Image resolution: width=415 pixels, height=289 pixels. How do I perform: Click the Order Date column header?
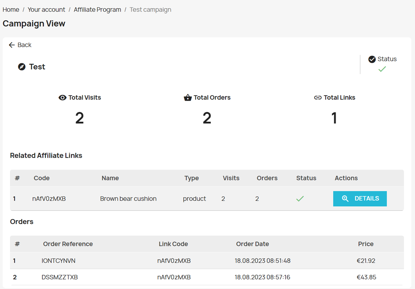pos(252,244)
